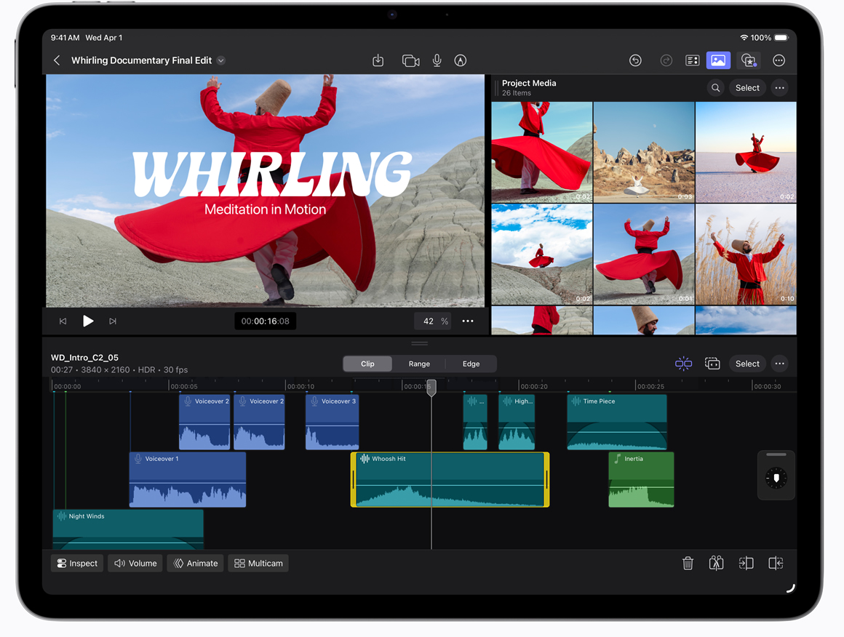844x637 pixels.
Task: Open the viewer zoom percentage menu
Action: tap(434, 321)
